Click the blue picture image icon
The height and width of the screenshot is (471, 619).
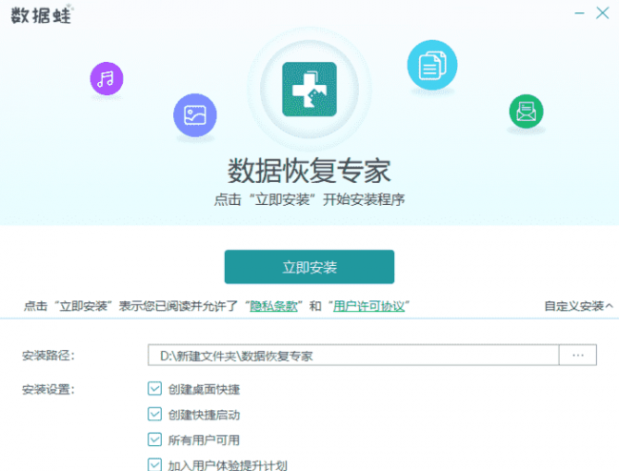click(x=195, y=115)
